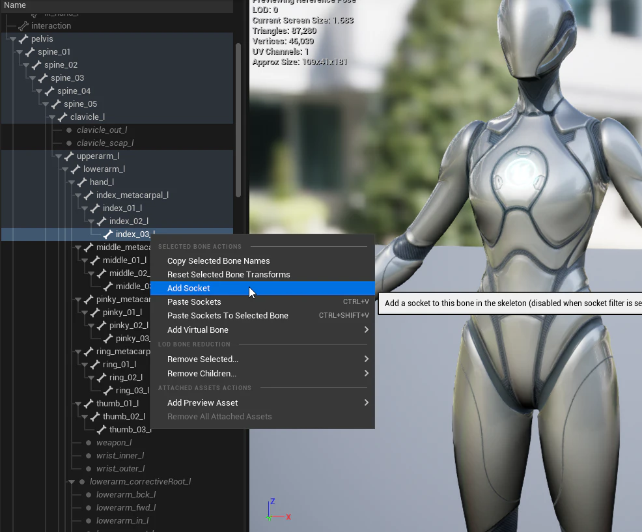Open the Add Preview Asset submenu
This screenshot has height=532, width=642.
[x=262, y=403]
